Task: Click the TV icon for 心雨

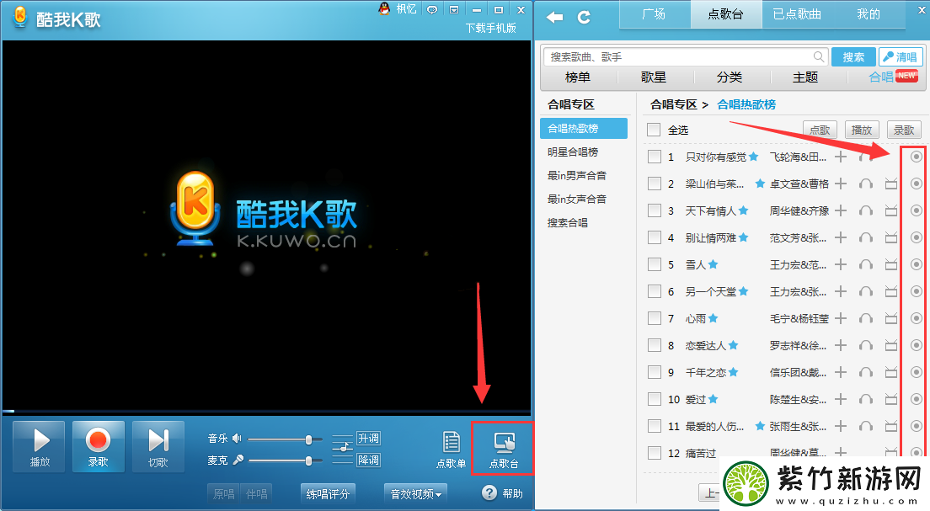Action: coord(891,318)
